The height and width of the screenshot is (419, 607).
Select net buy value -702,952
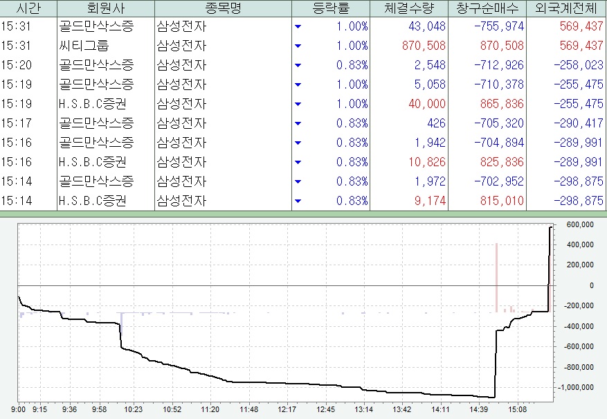[498, 181]
